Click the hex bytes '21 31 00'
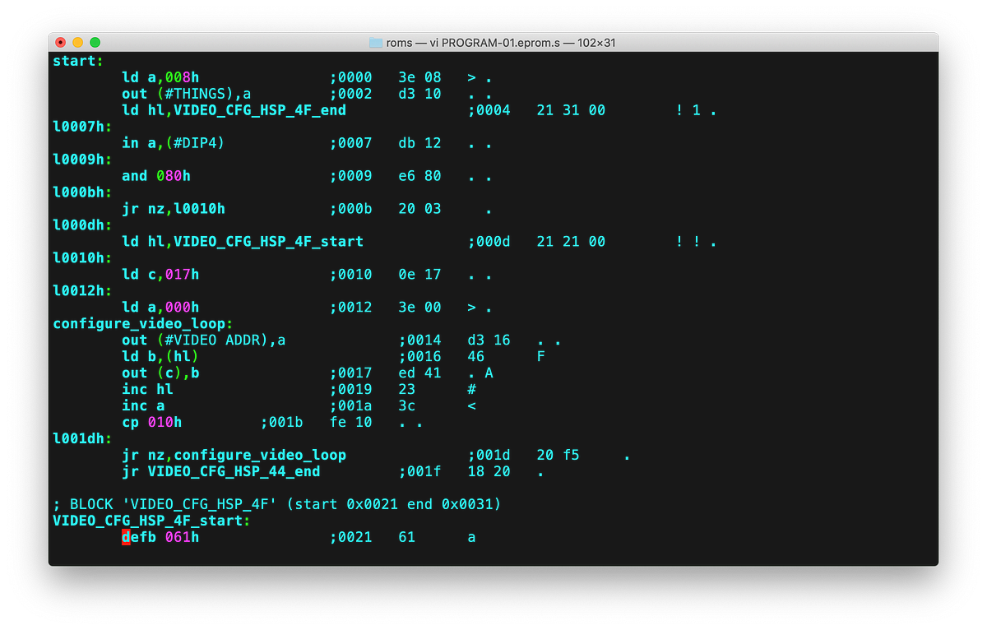Viewport: 987px width, 630px height. (572, 110)
